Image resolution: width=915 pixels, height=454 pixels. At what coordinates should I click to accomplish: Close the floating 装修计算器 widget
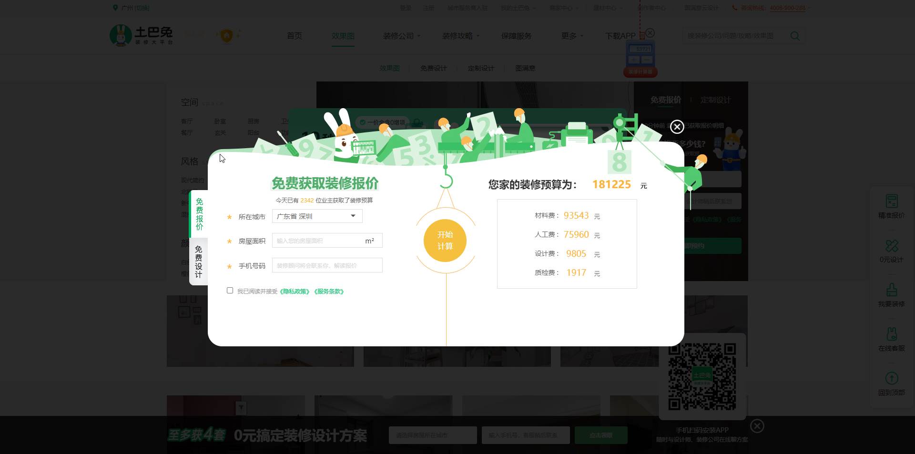pos(650,33)
